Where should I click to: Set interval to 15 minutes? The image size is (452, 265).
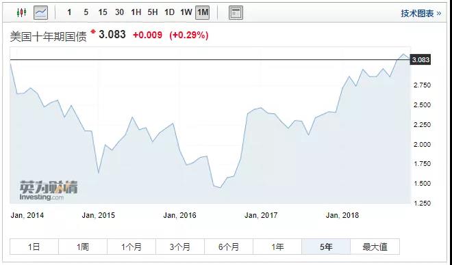pyautogui.click(x=102, y=12)
